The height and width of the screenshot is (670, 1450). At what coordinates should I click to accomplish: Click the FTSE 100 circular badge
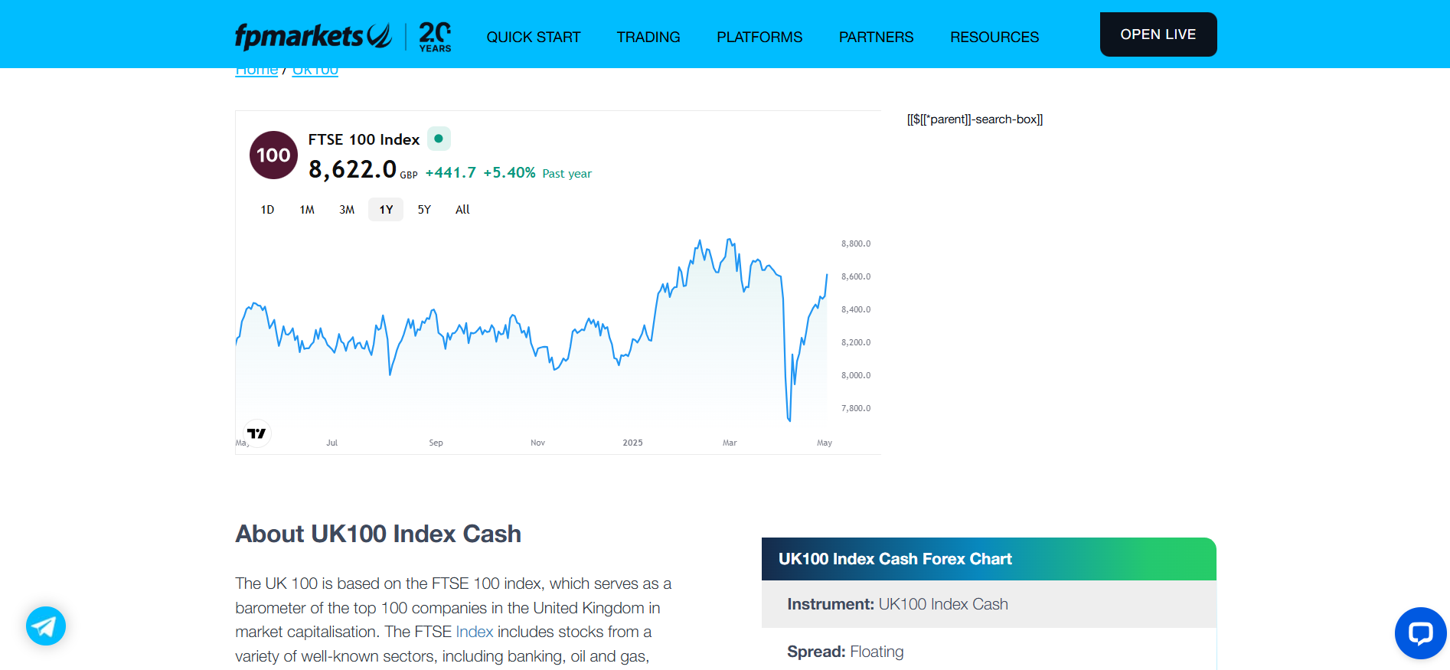273,155
